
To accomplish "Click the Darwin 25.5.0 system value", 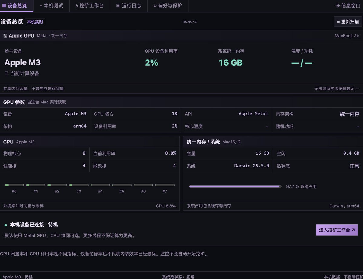I will [252, 166].
